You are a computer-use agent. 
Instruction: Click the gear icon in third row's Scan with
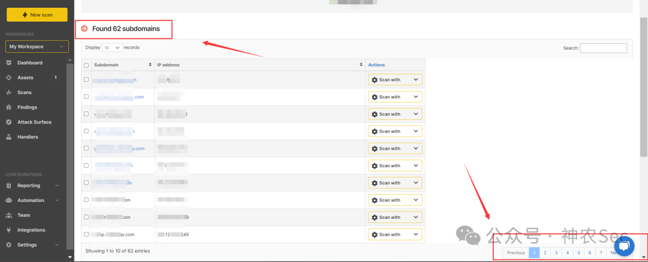[375, 114]
